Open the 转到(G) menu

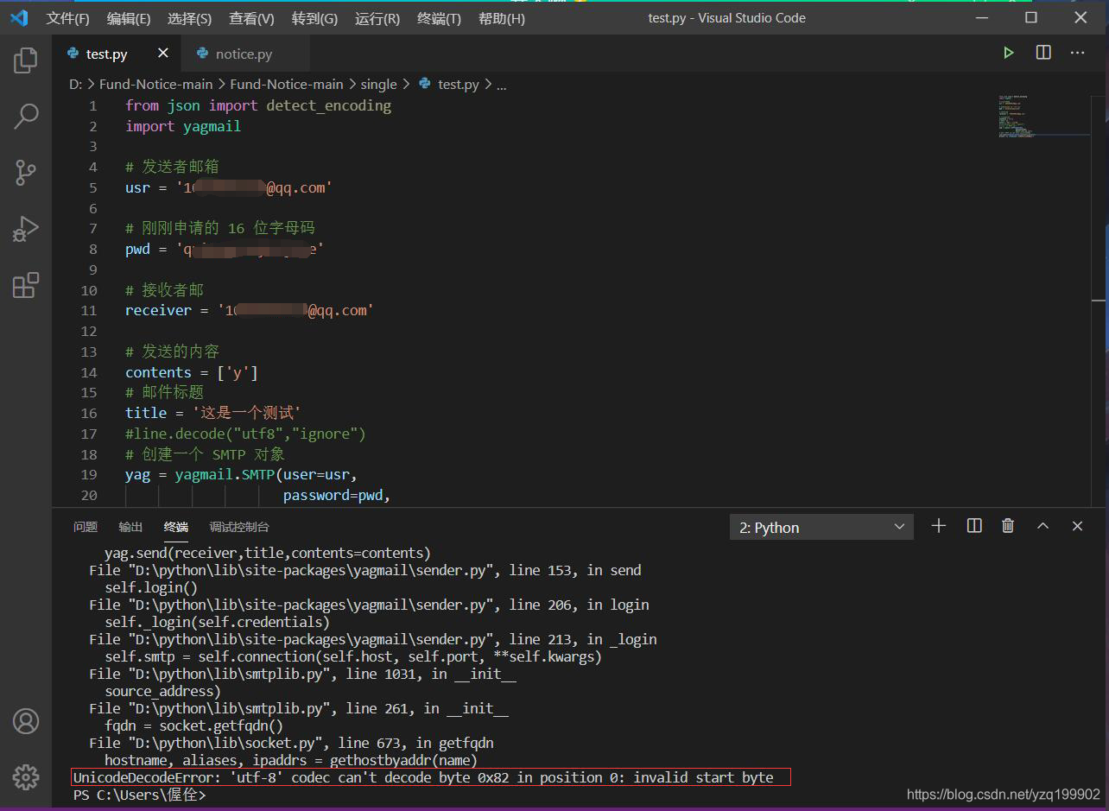point(314,18)
